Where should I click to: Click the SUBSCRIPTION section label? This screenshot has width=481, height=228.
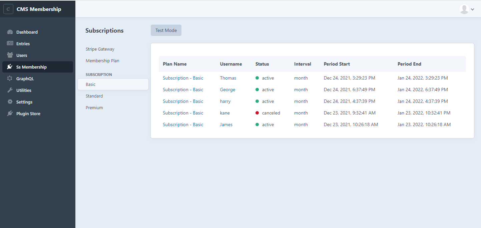click(x=99, y=75)
